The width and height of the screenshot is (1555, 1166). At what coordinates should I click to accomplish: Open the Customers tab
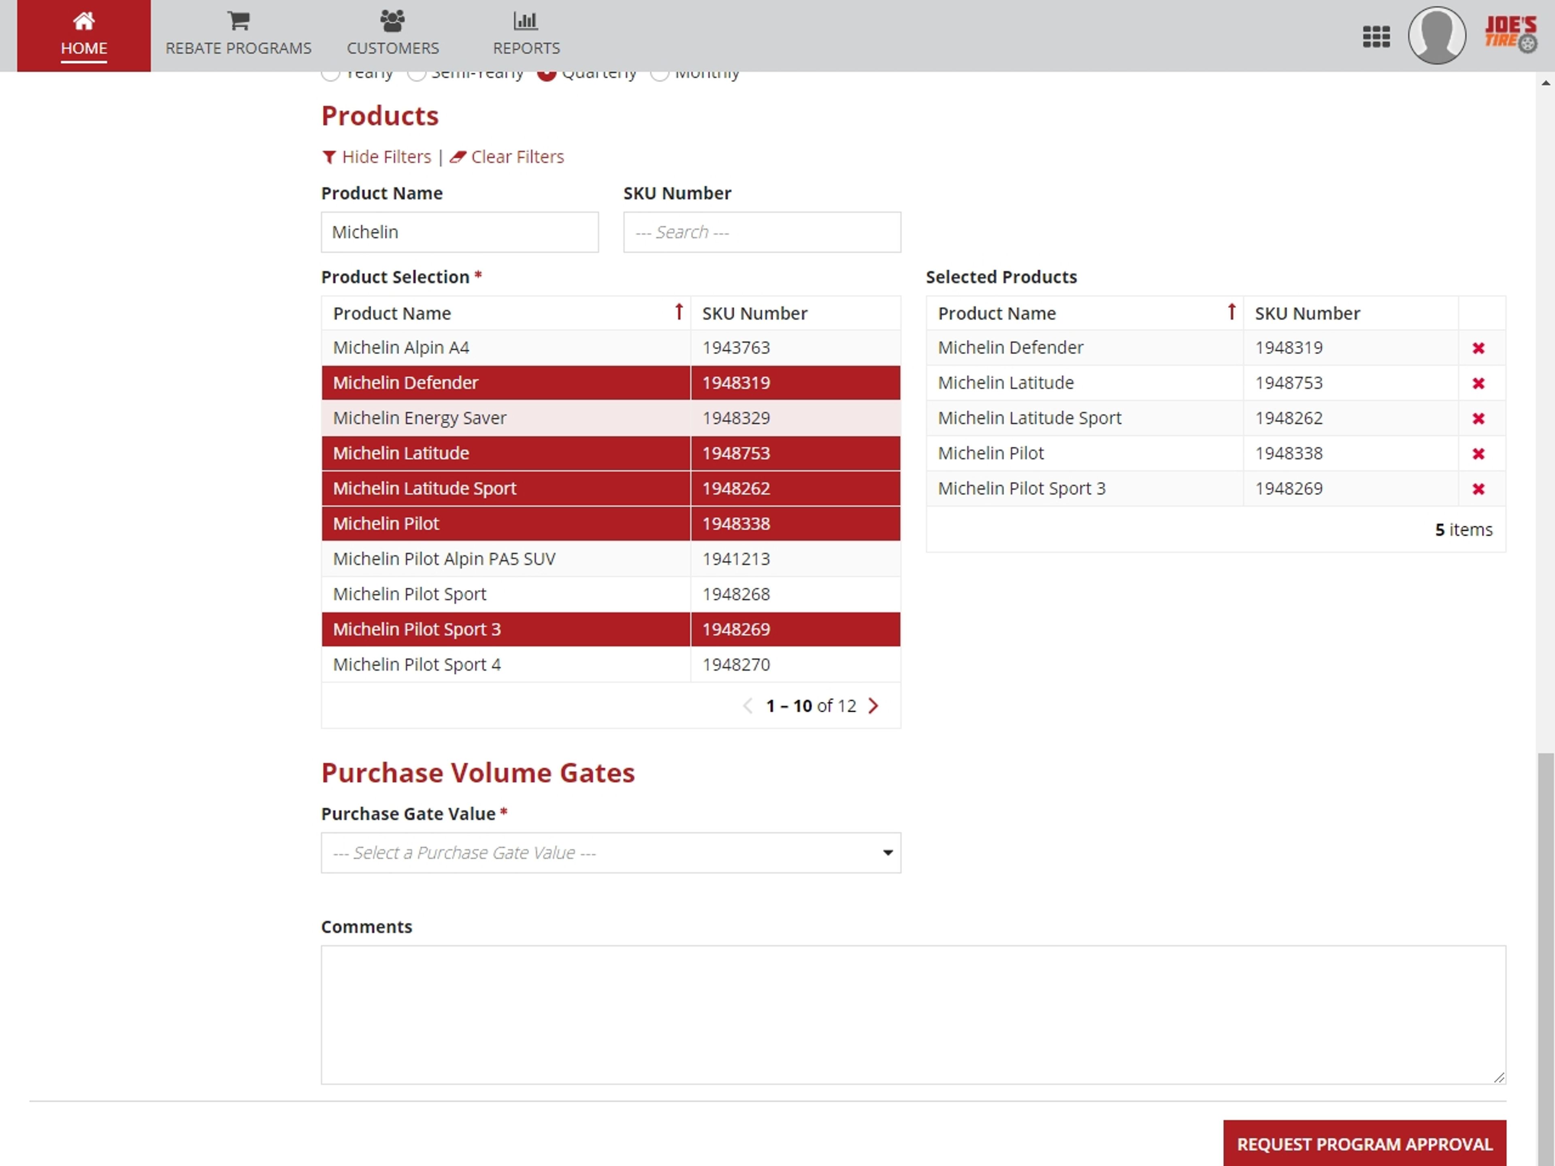[x=392, y=35]
